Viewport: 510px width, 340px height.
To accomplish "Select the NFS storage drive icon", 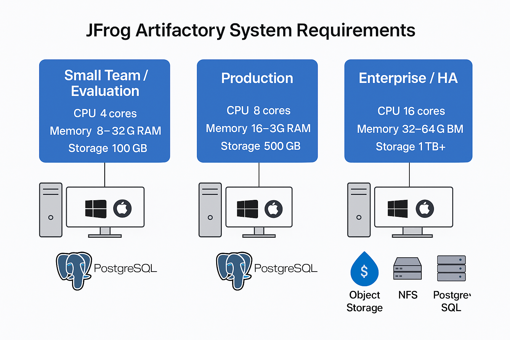I will pos(407,268).
